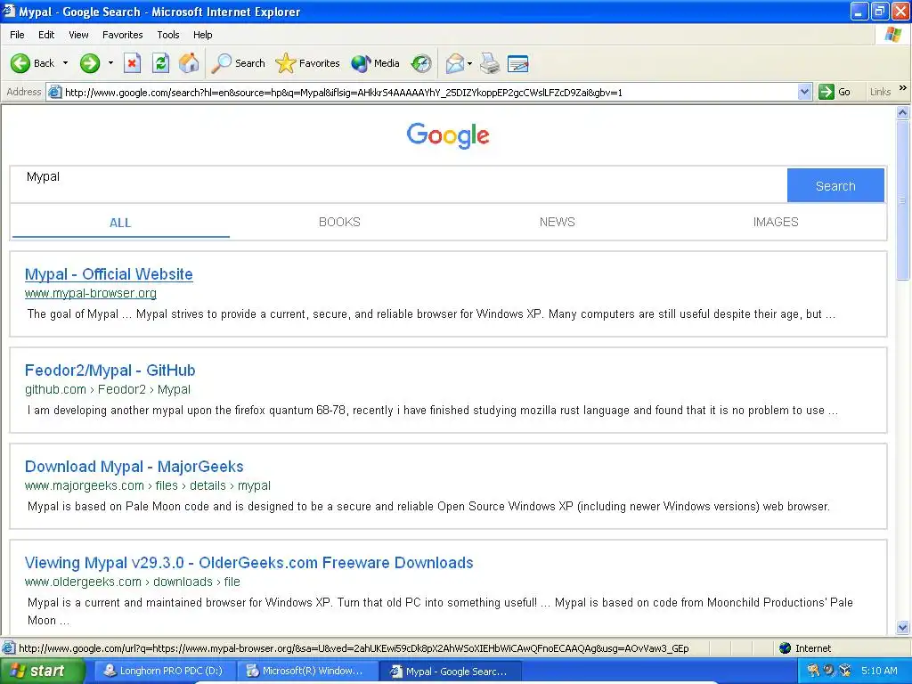Image resolution: width=912 pixels, height=684 pixels.
Task: Open the Search pane from the toolbar
Action: [239, 63]
